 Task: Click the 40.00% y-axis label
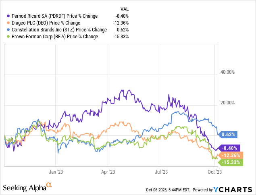[226, 72]
